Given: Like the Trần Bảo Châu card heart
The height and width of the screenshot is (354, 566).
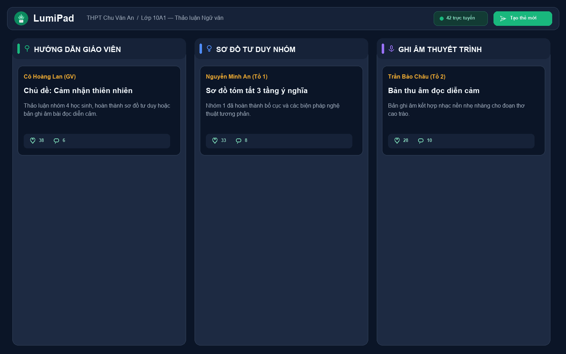Looking at the screenshot, I should pos(397,141).
